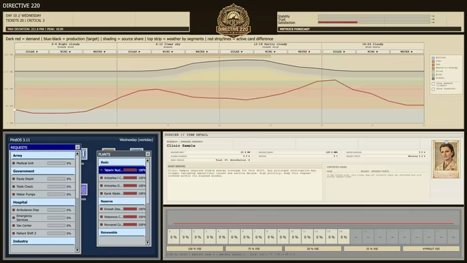Viewport: 467px width, 263px height.
Task: Click the Nuclear legend color swatch
Action: tap(434, 58)
